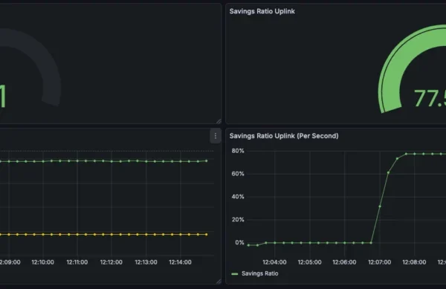Click the 12:12:00 time axis label
This screenshot has height=289, width=446.
tap(111, 262)
